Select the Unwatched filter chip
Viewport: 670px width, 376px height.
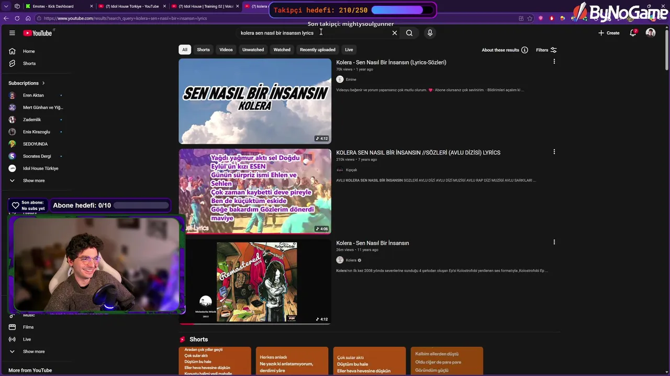[x=253, y=50]
